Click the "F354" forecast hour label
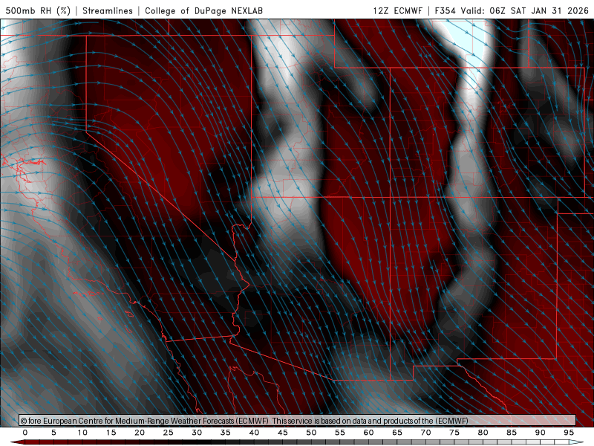The image size is (594, 446). click(445, 10)
